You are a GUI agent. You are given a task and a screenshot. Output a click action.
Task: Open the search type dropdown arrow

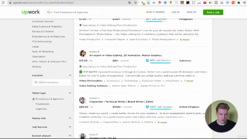(51, 12)
